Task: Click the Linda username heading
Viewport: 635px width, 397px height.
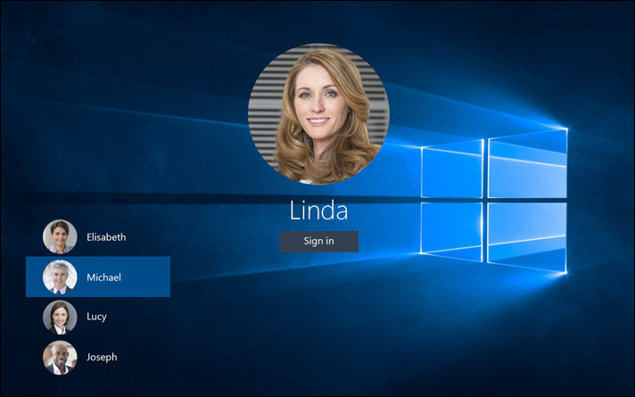Action: [x=318, y=211]
